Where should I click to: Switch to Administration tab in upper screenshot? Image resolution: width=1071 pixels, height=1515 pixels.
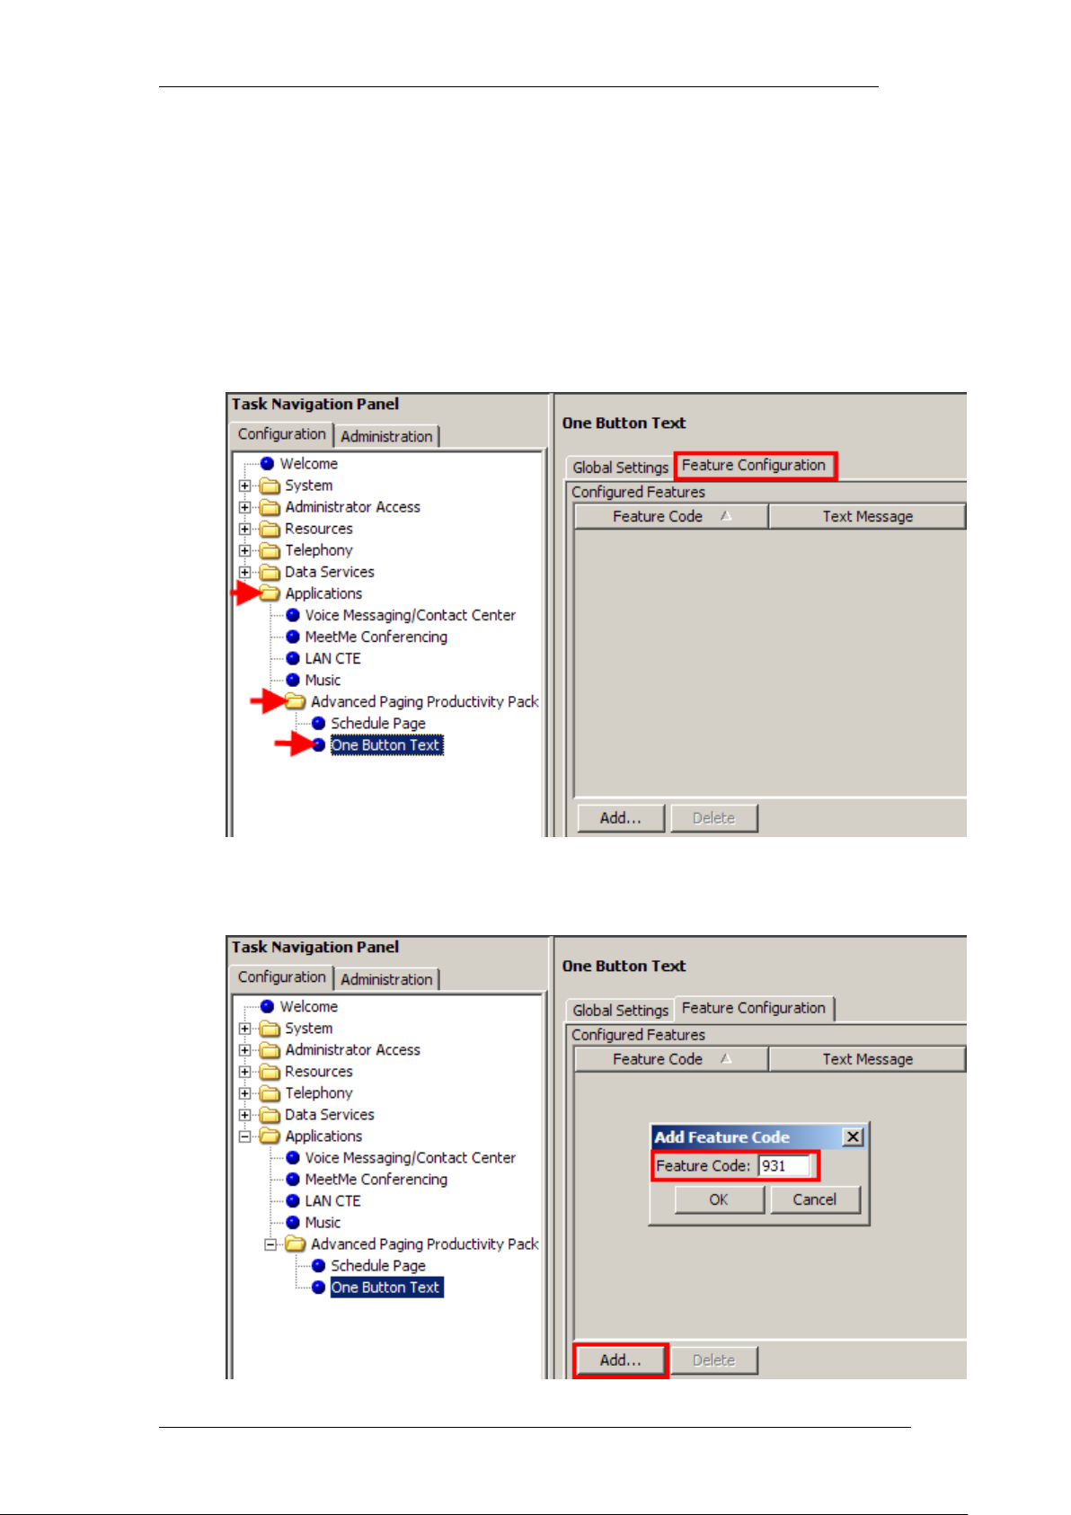(387, 436)
